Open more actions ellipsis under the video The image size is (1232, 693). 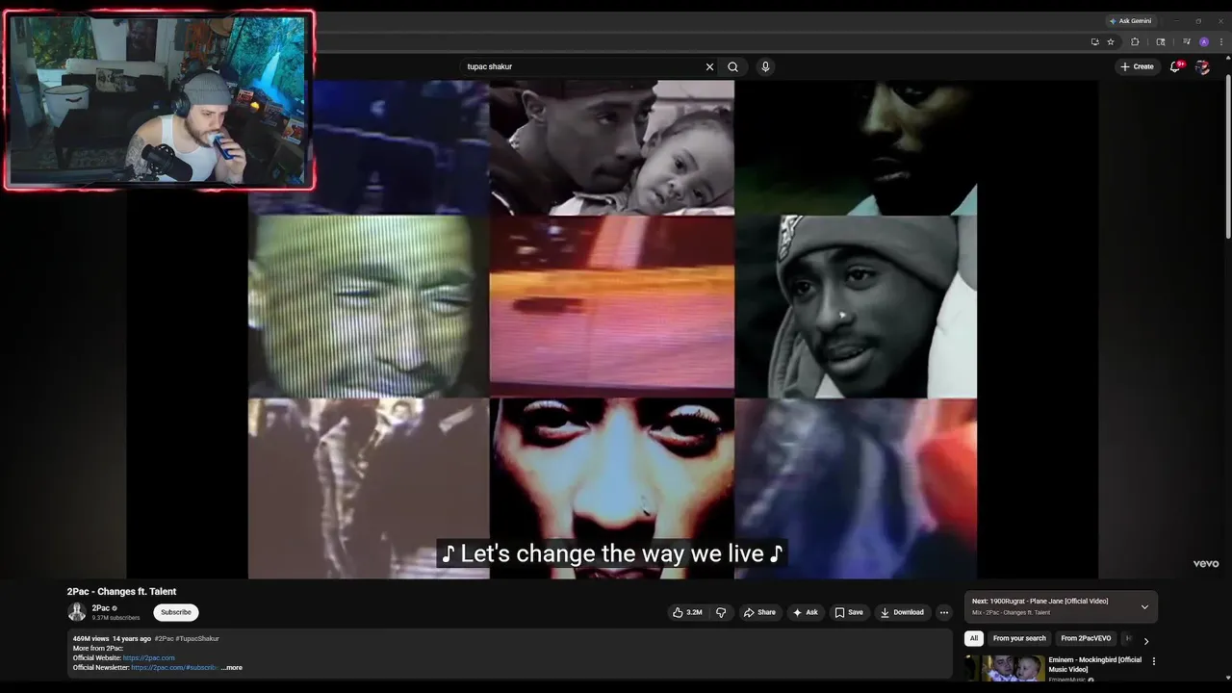click(944, 612)
